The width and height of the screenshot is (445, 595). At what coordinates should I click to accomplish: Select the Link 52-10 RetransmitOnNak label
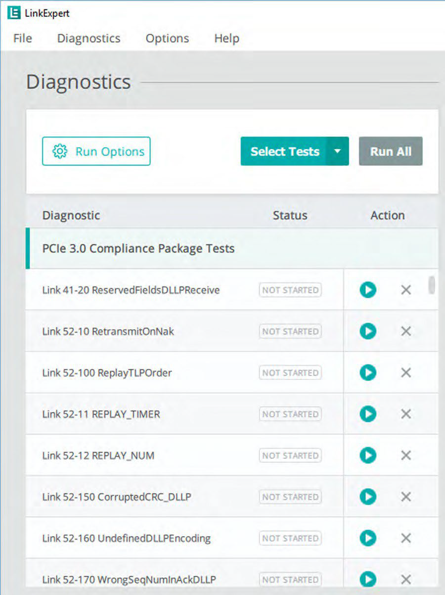coord(108,331)
